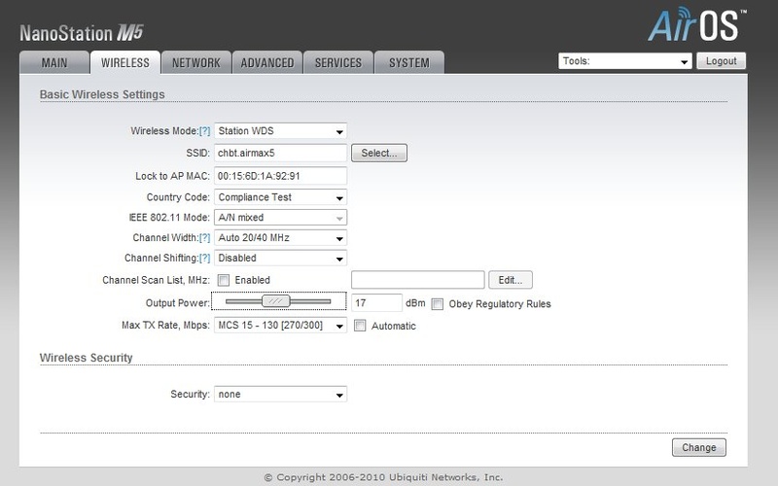This screenshot has height=486, width=778.
Task: Click the AirOS logo
Action: 696,23
